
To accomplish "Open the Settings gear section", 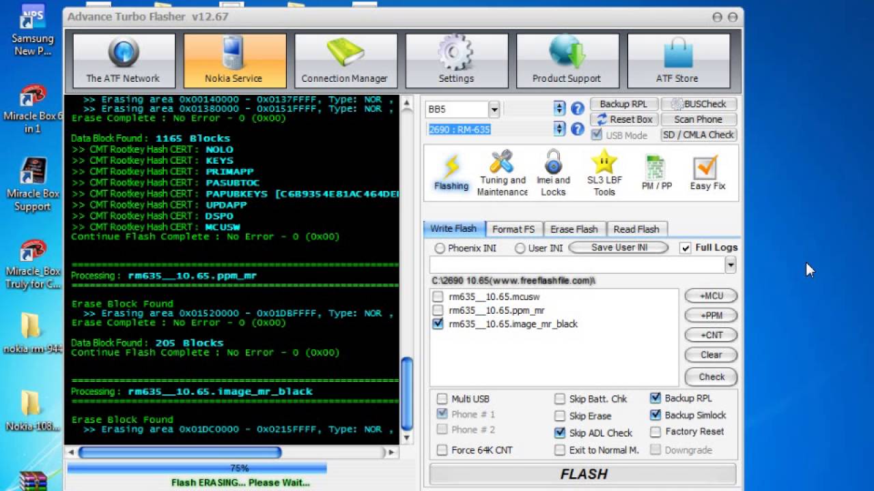I will click(456, 61).
